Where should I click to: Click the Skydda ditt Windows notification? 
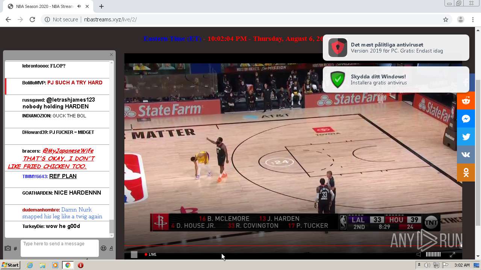[396, 79]
